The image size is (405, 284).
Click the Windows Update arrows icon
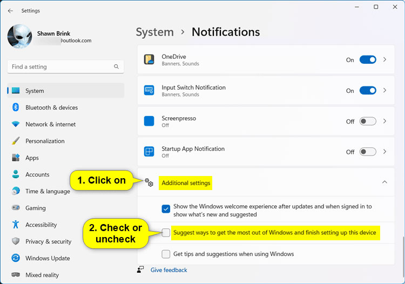coord(16,258)
